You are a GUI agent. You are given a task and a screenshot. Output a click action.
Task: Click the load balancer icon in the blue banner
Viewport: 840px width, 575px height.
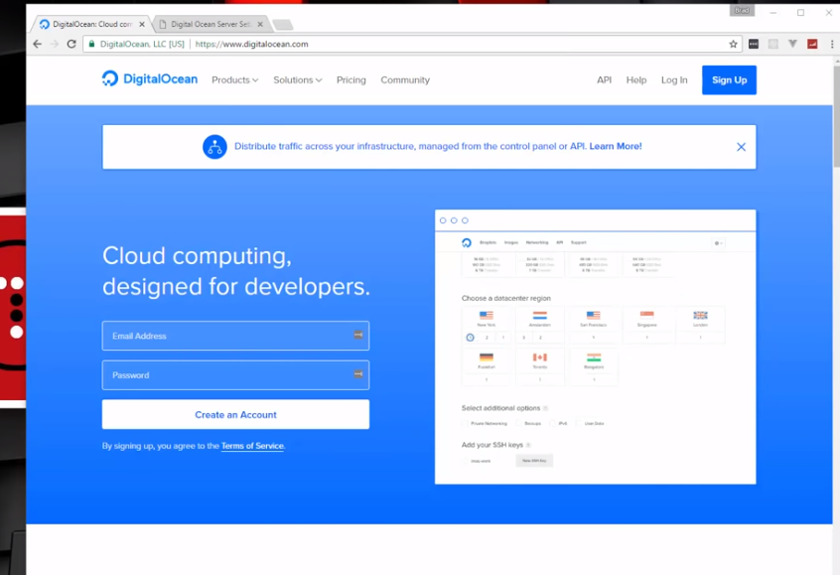[213, 146]
